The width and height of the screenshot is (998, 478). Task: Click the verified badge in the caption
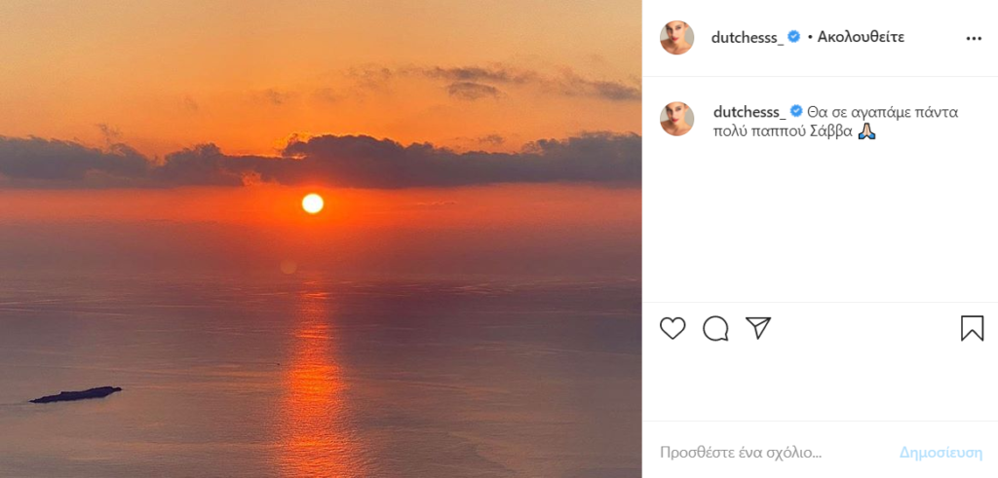pyautogui.click(x=796, y=111)
